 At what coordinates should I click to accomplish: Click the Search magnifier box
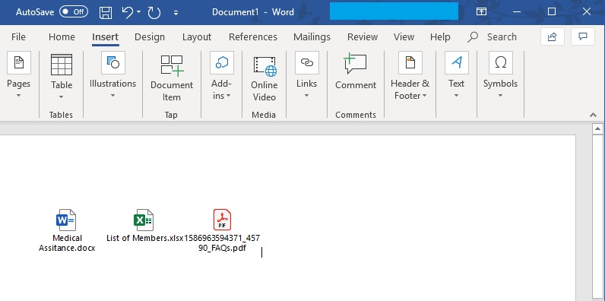tap(493, 37)
